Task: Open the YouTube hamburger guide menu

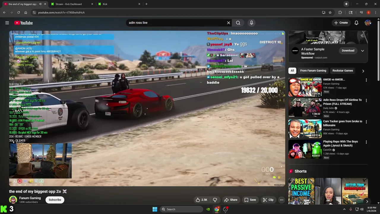Action: [7, 23]
